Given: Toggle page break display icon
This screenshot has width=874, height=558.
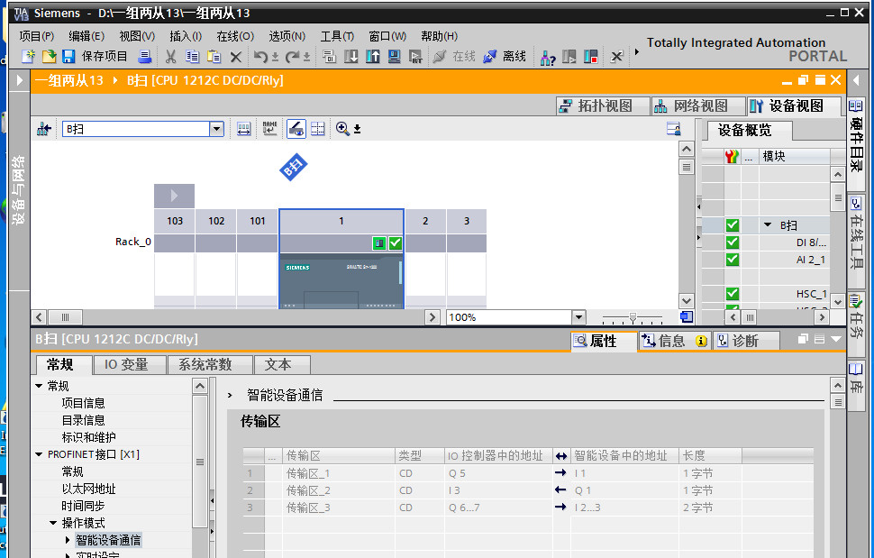Looking at the screenshot, I should click(x=318, y=129).
